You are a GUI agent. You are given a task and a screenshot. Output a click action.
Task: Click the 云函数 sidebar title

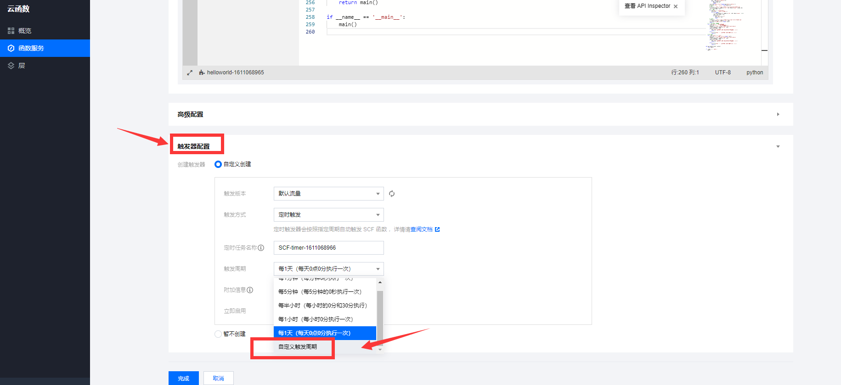[x=18, y=9]
